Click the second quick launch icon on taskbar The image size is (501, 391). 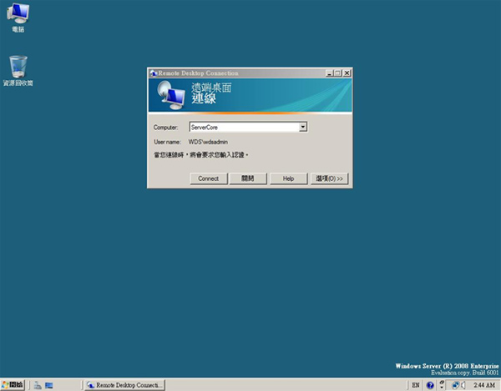[49, 385]
